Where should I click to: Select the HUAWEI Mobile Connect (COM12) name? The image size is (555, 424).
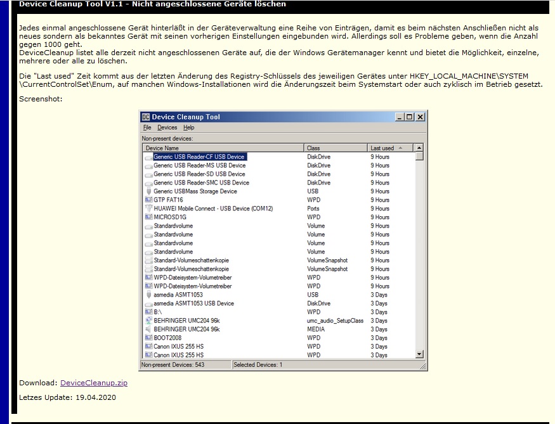click(213, 209)
